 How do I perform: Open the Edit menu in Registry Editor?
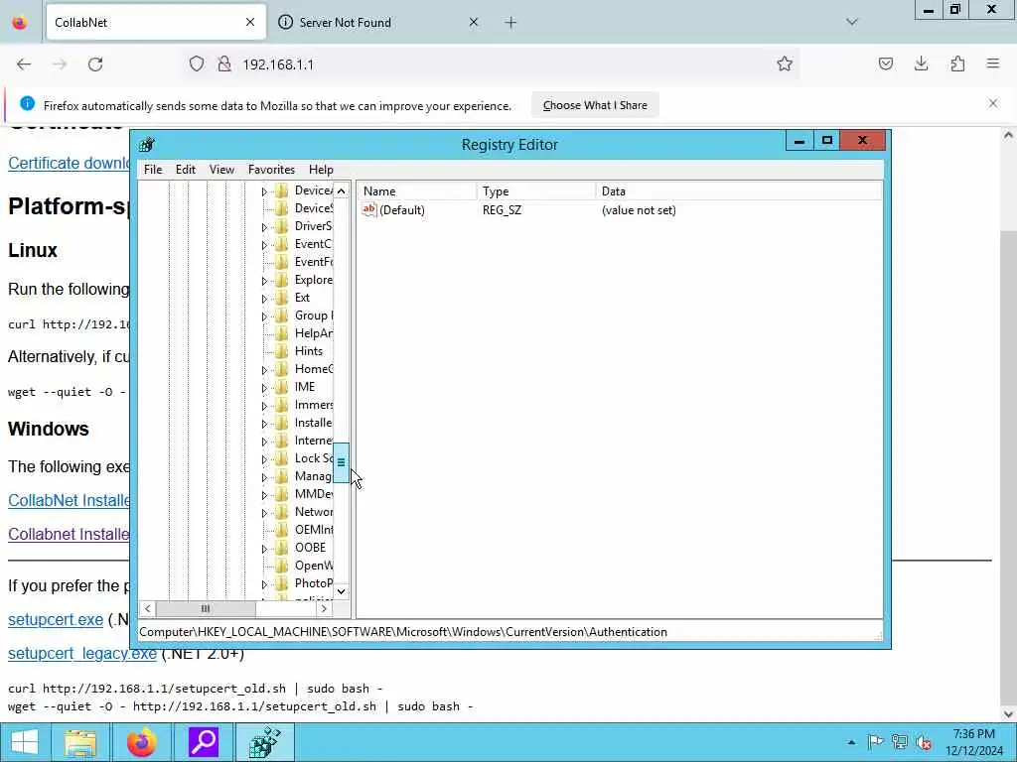pos(186,170)
